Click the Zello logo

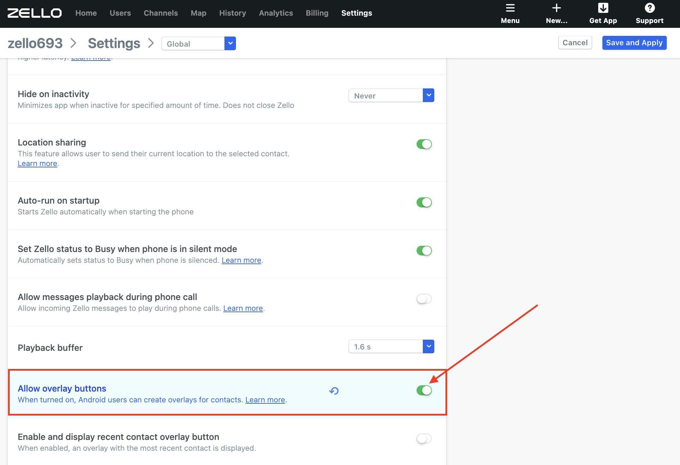click(34, 13)
